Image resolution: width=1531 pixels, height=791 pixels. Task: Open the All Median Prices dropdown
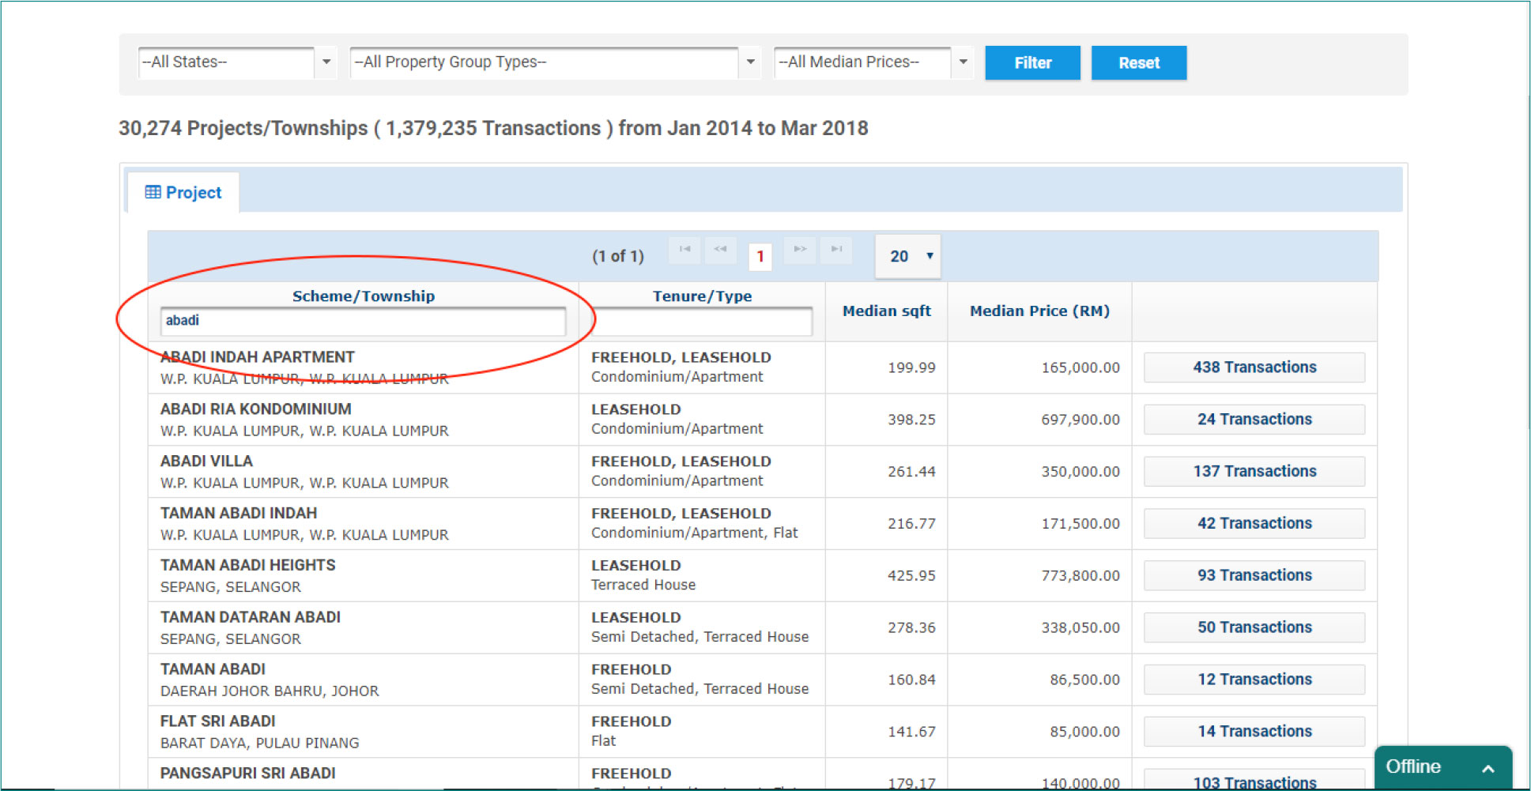(873, 62)
